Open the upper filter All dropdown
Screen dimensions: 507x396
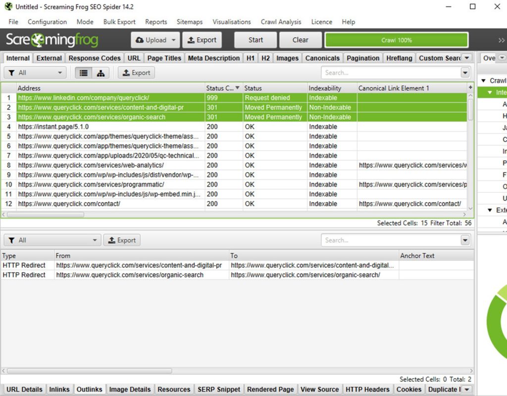click(x=35, y=73)
